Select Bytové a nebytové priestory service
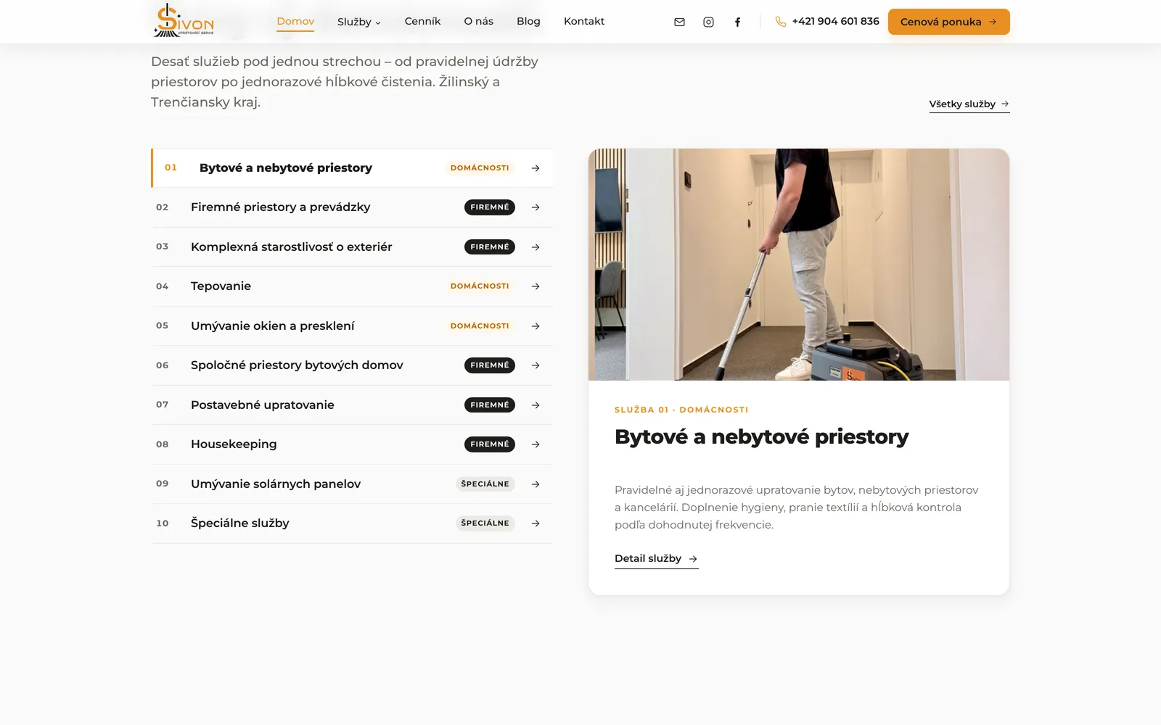 point(352,168)
